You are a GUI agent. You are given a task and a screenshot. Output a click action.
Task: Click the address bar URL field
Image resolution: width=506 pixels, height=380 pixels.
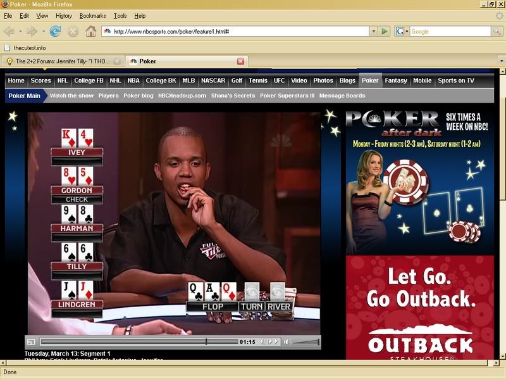235,31
